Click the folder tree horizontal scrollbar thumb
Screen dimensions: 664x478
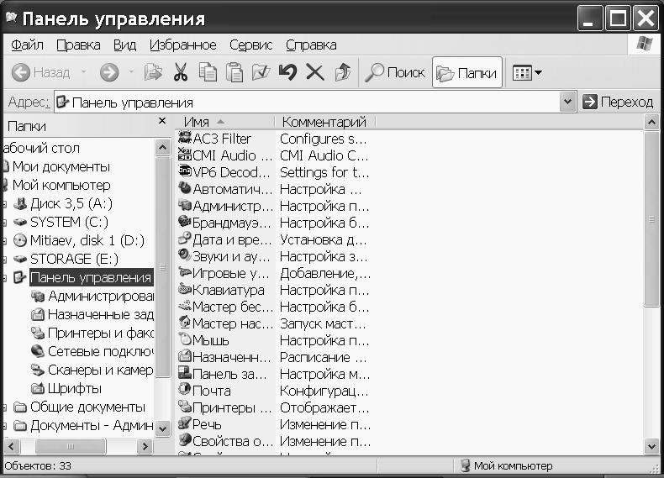pyautogui.click(x=71, y=446)
